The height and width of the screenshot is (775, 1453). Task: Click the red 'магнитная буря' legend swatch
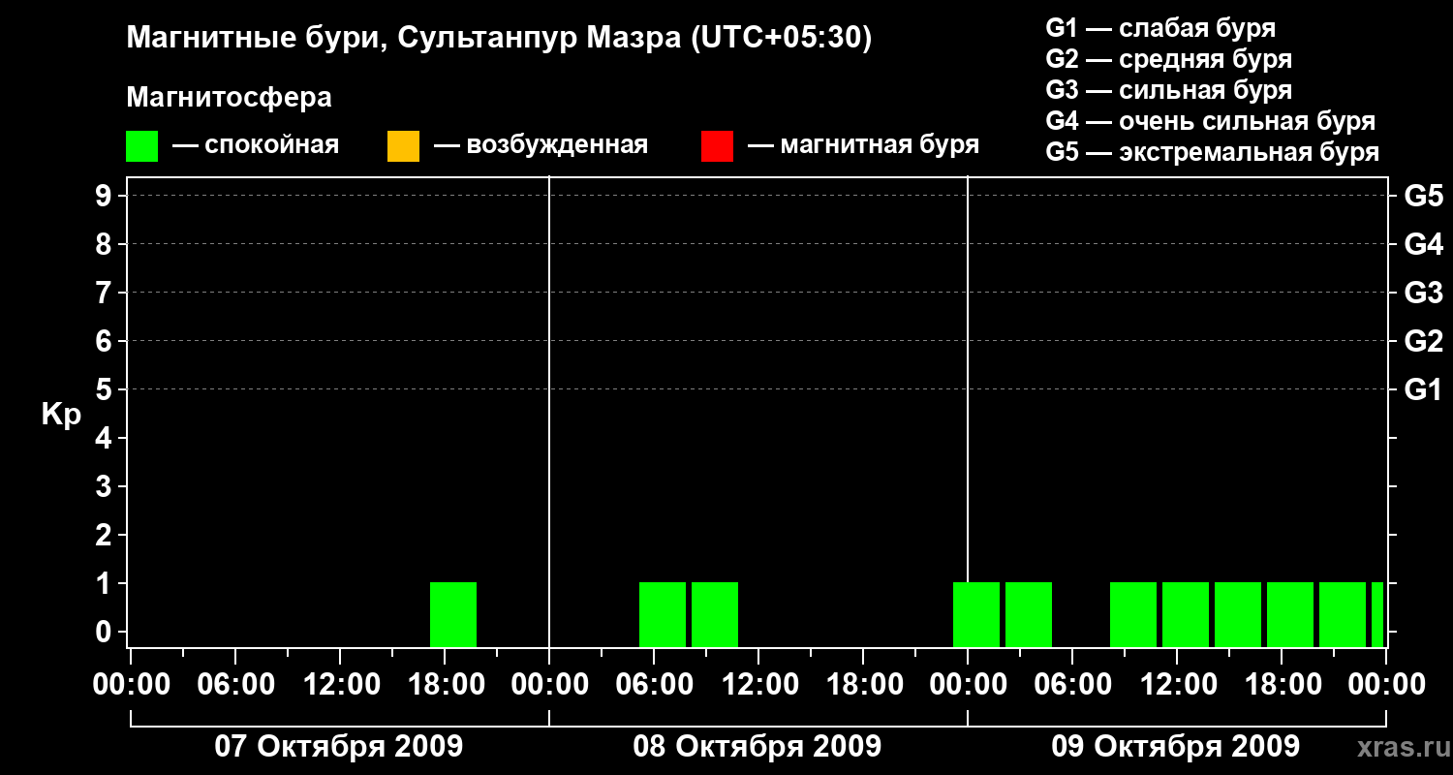point(717,146)
